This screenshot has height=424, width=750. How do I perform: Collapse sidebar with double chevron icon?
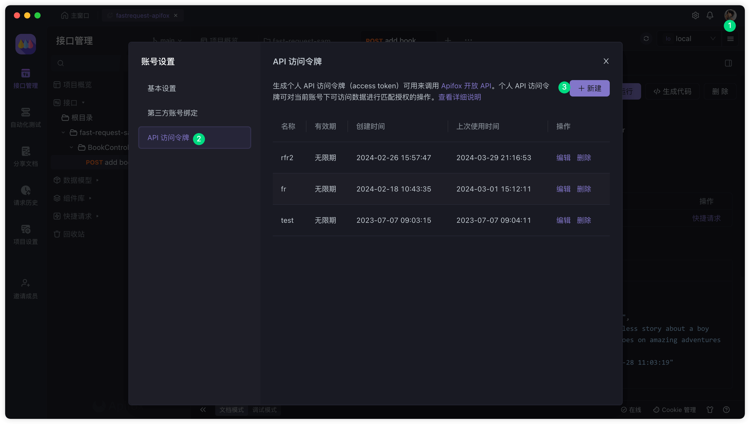click(x=203, y=409)
